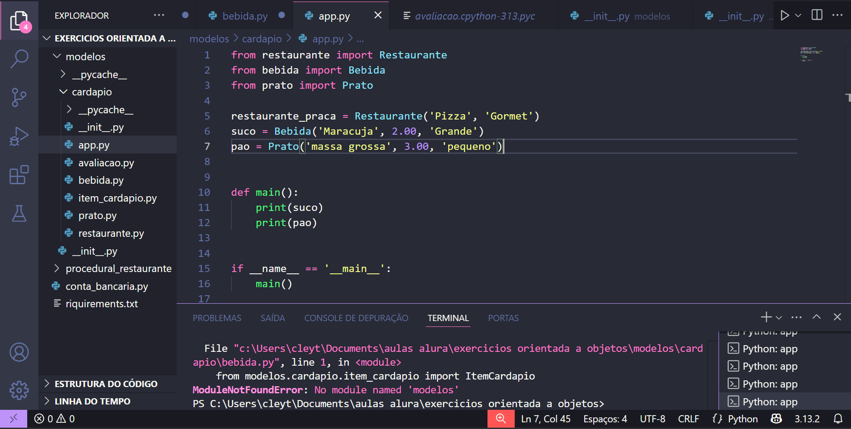The image size is (851, 429).
Task: Change end of line CRLF
Action: (688, 419)
